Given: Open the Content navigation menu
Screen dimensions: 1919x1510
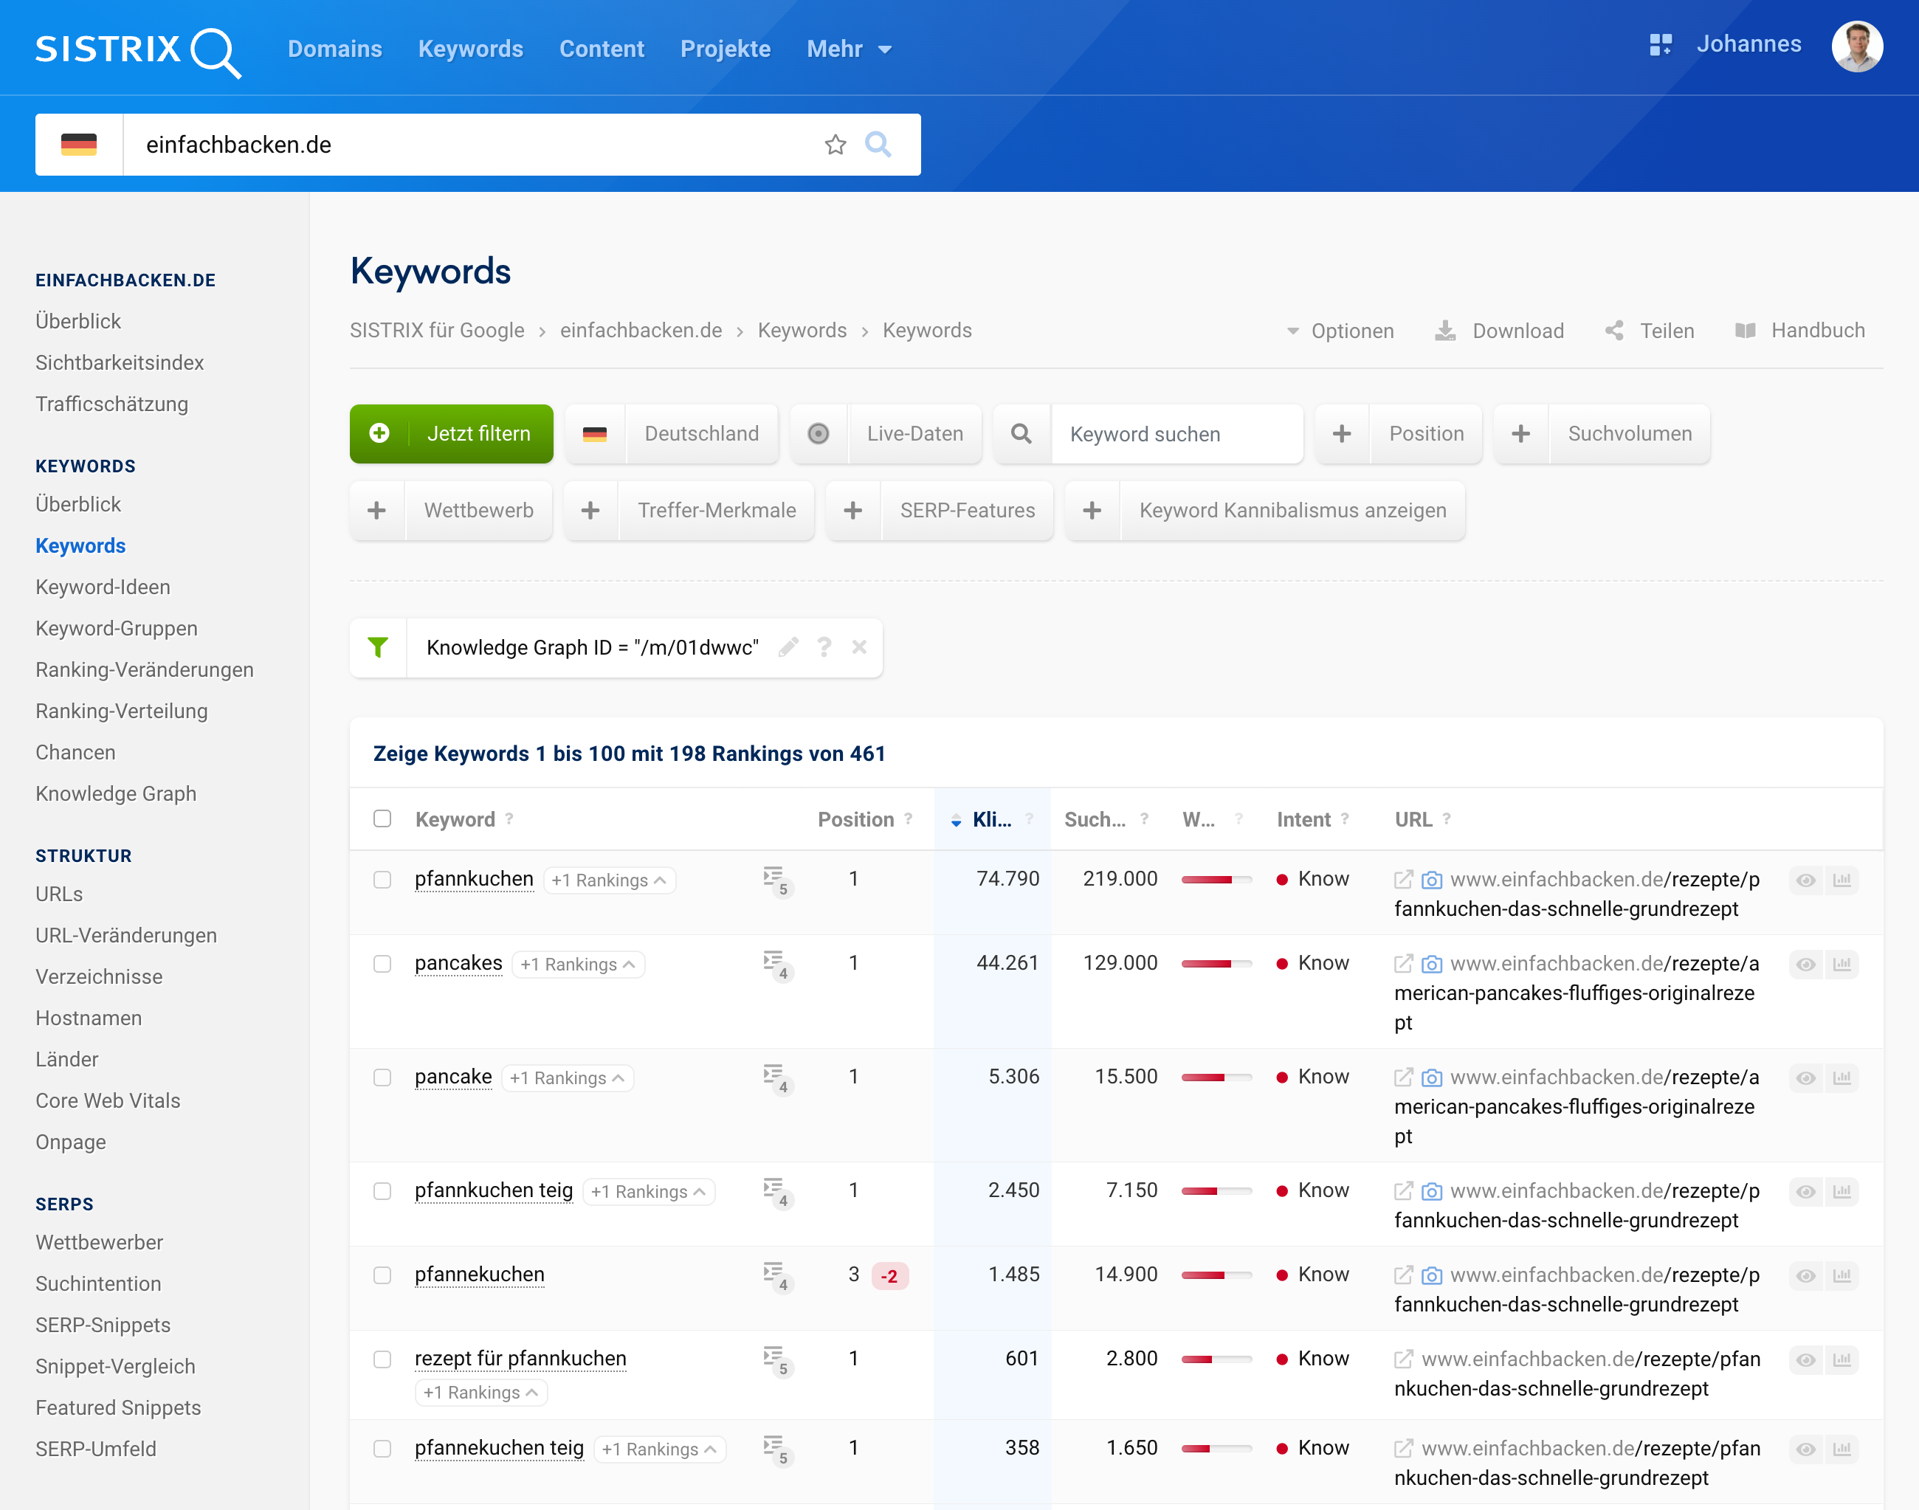Looking at the screenshot, I should (601, 49).
